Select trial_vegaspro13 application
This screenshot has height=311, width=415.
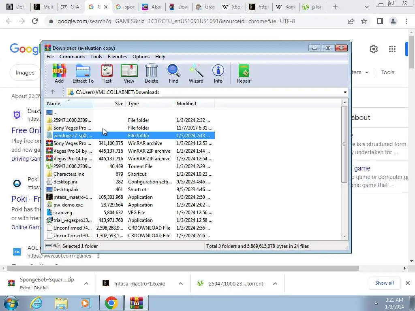click(130, 220)
